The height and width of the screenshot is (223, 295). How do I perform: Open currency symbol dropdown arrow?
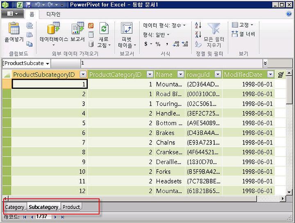151,44
